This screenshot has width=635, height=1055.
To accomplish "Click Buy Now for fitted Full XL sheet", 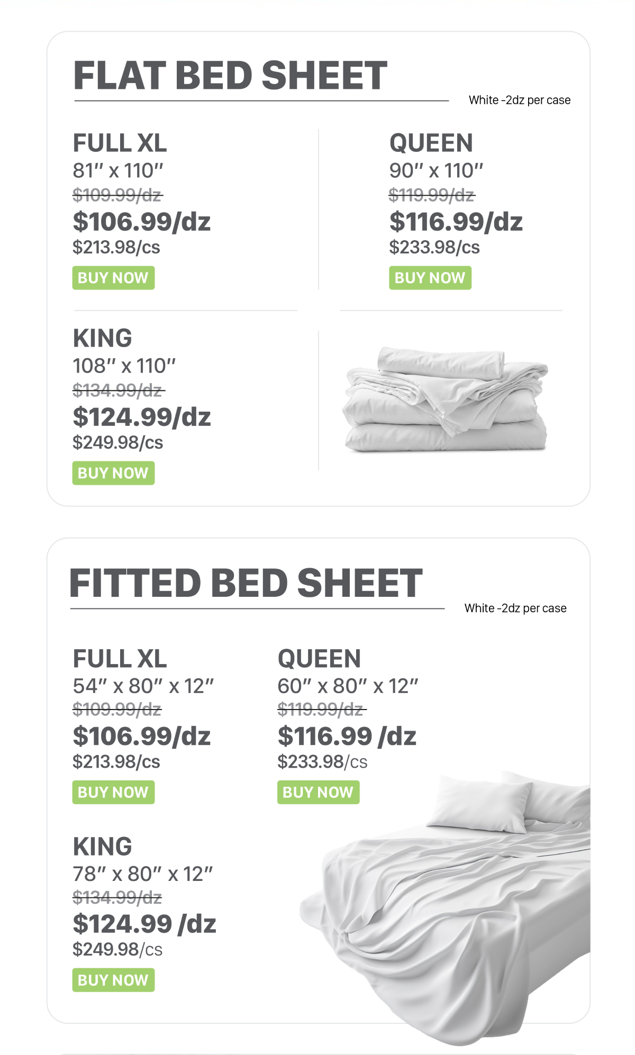I will 113,792.
